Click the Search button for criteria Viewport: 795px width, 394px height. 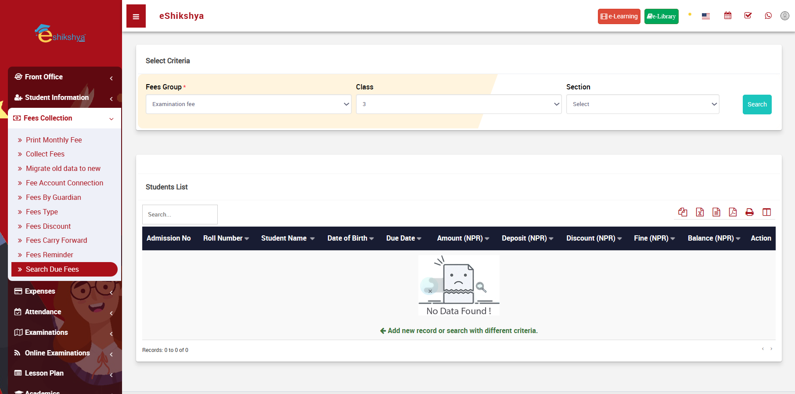757,104
